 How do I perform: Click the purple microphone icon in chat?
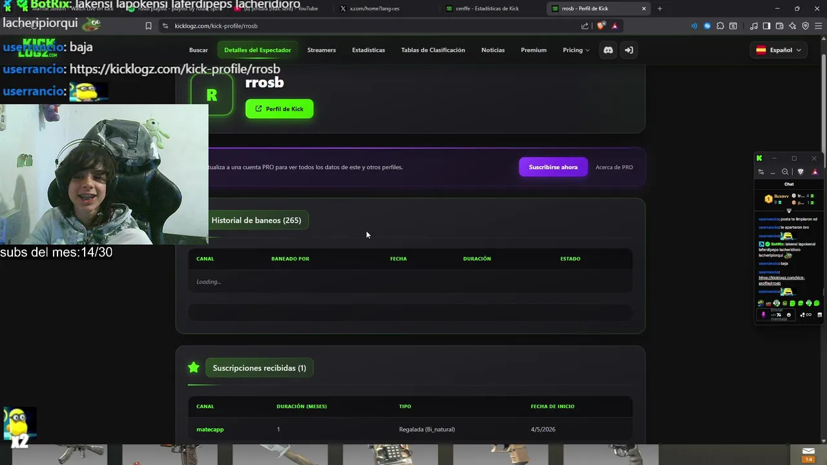pyautogui.click(x=764, y=315)
